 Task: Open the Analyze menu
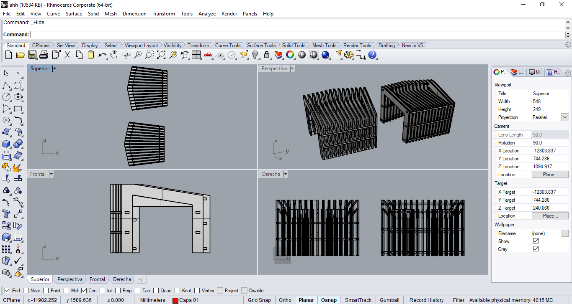point(207,14)
